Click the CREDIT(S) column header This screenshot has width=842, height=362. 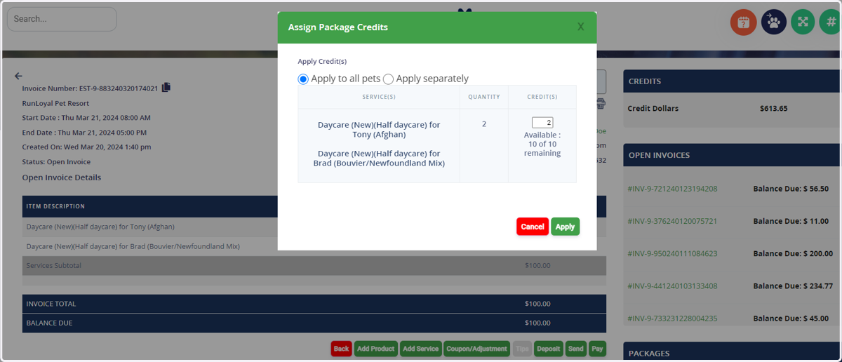point(542,97)
